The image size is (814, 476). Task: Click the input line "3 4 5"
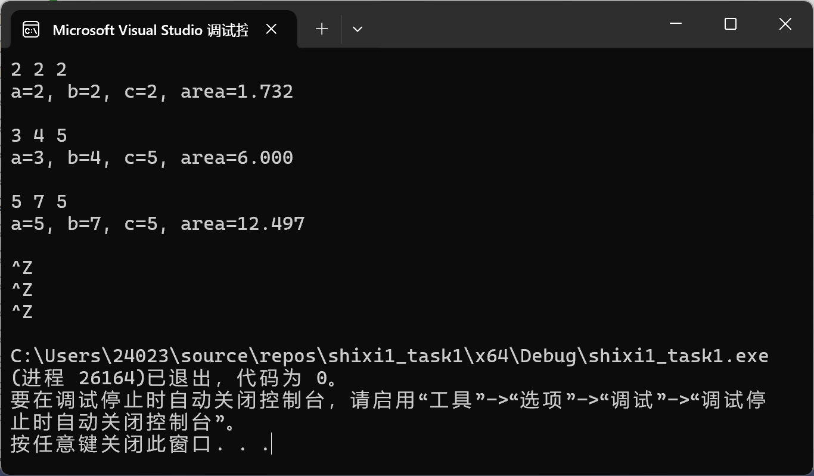tap(39, 136)
